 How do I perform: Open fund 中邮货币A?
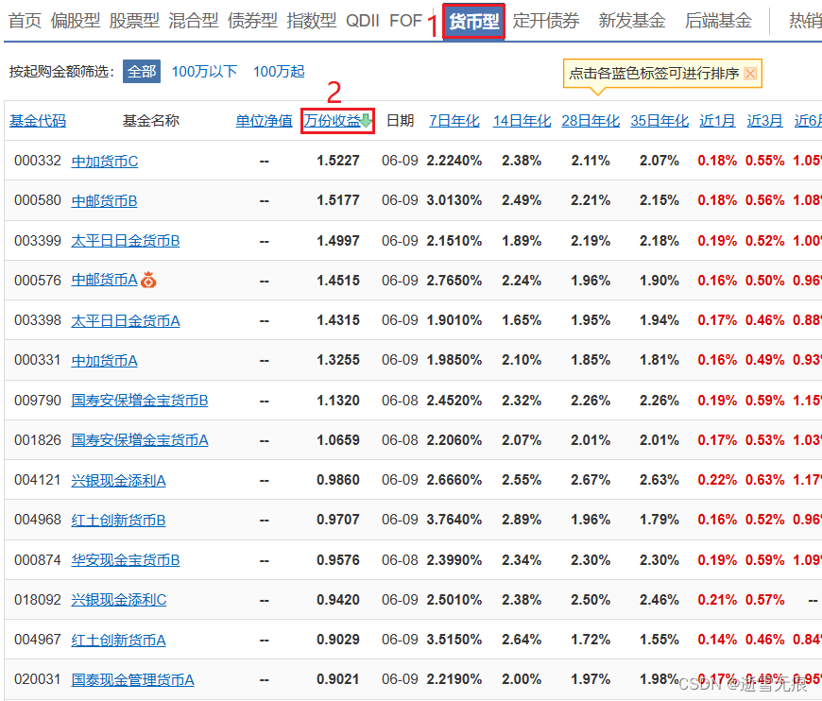click(104, 280)
